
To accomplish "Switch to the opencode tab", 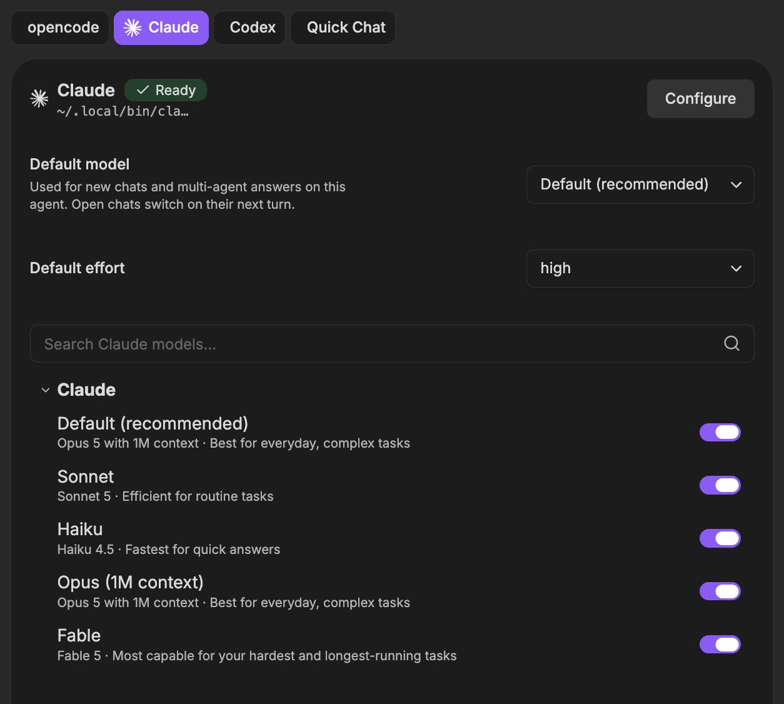I will pyautogui.click(x=60, y=28).
